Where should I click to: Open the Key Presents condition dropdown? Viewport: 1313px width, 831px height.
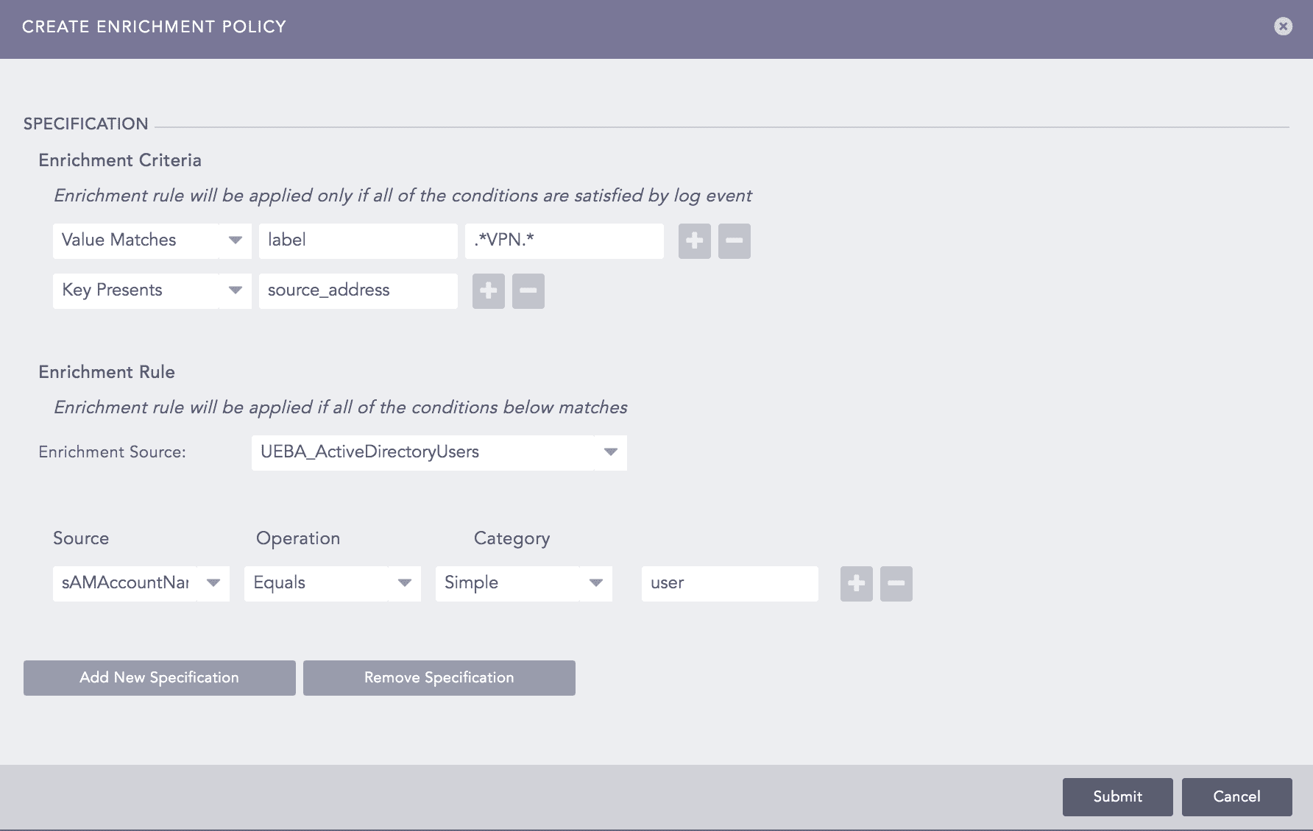(x=236, y=290)
